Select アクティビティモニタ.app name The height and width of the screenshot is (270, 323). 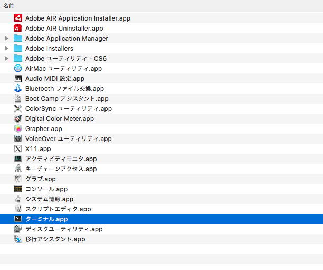(61, 159)
